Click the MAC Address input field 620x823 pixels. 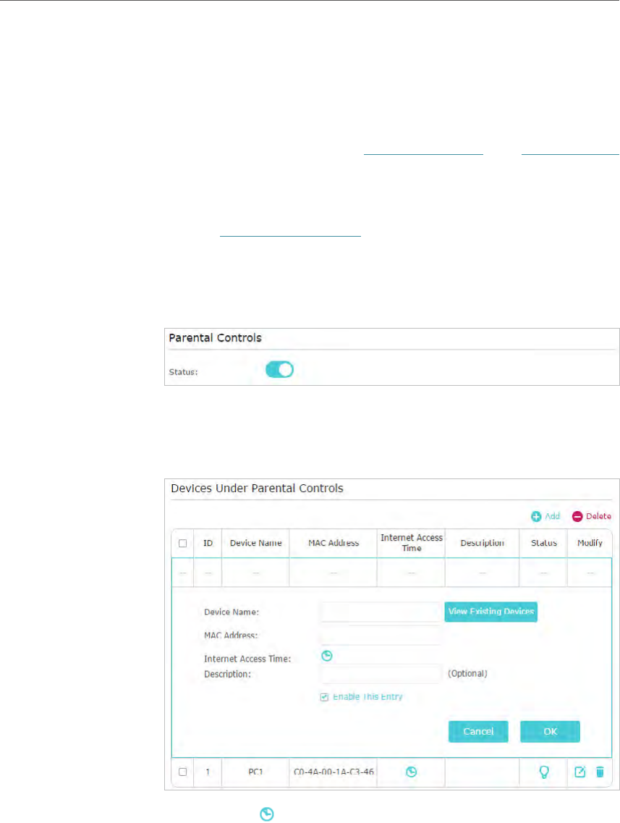tap(381, 635)
